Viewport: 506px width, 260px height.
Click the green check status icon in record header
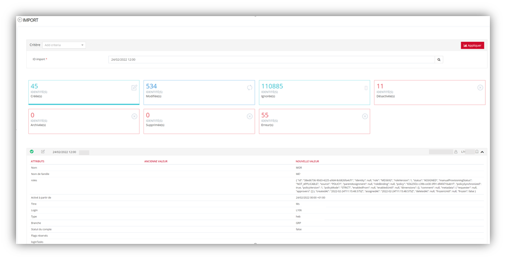(32, 151)
